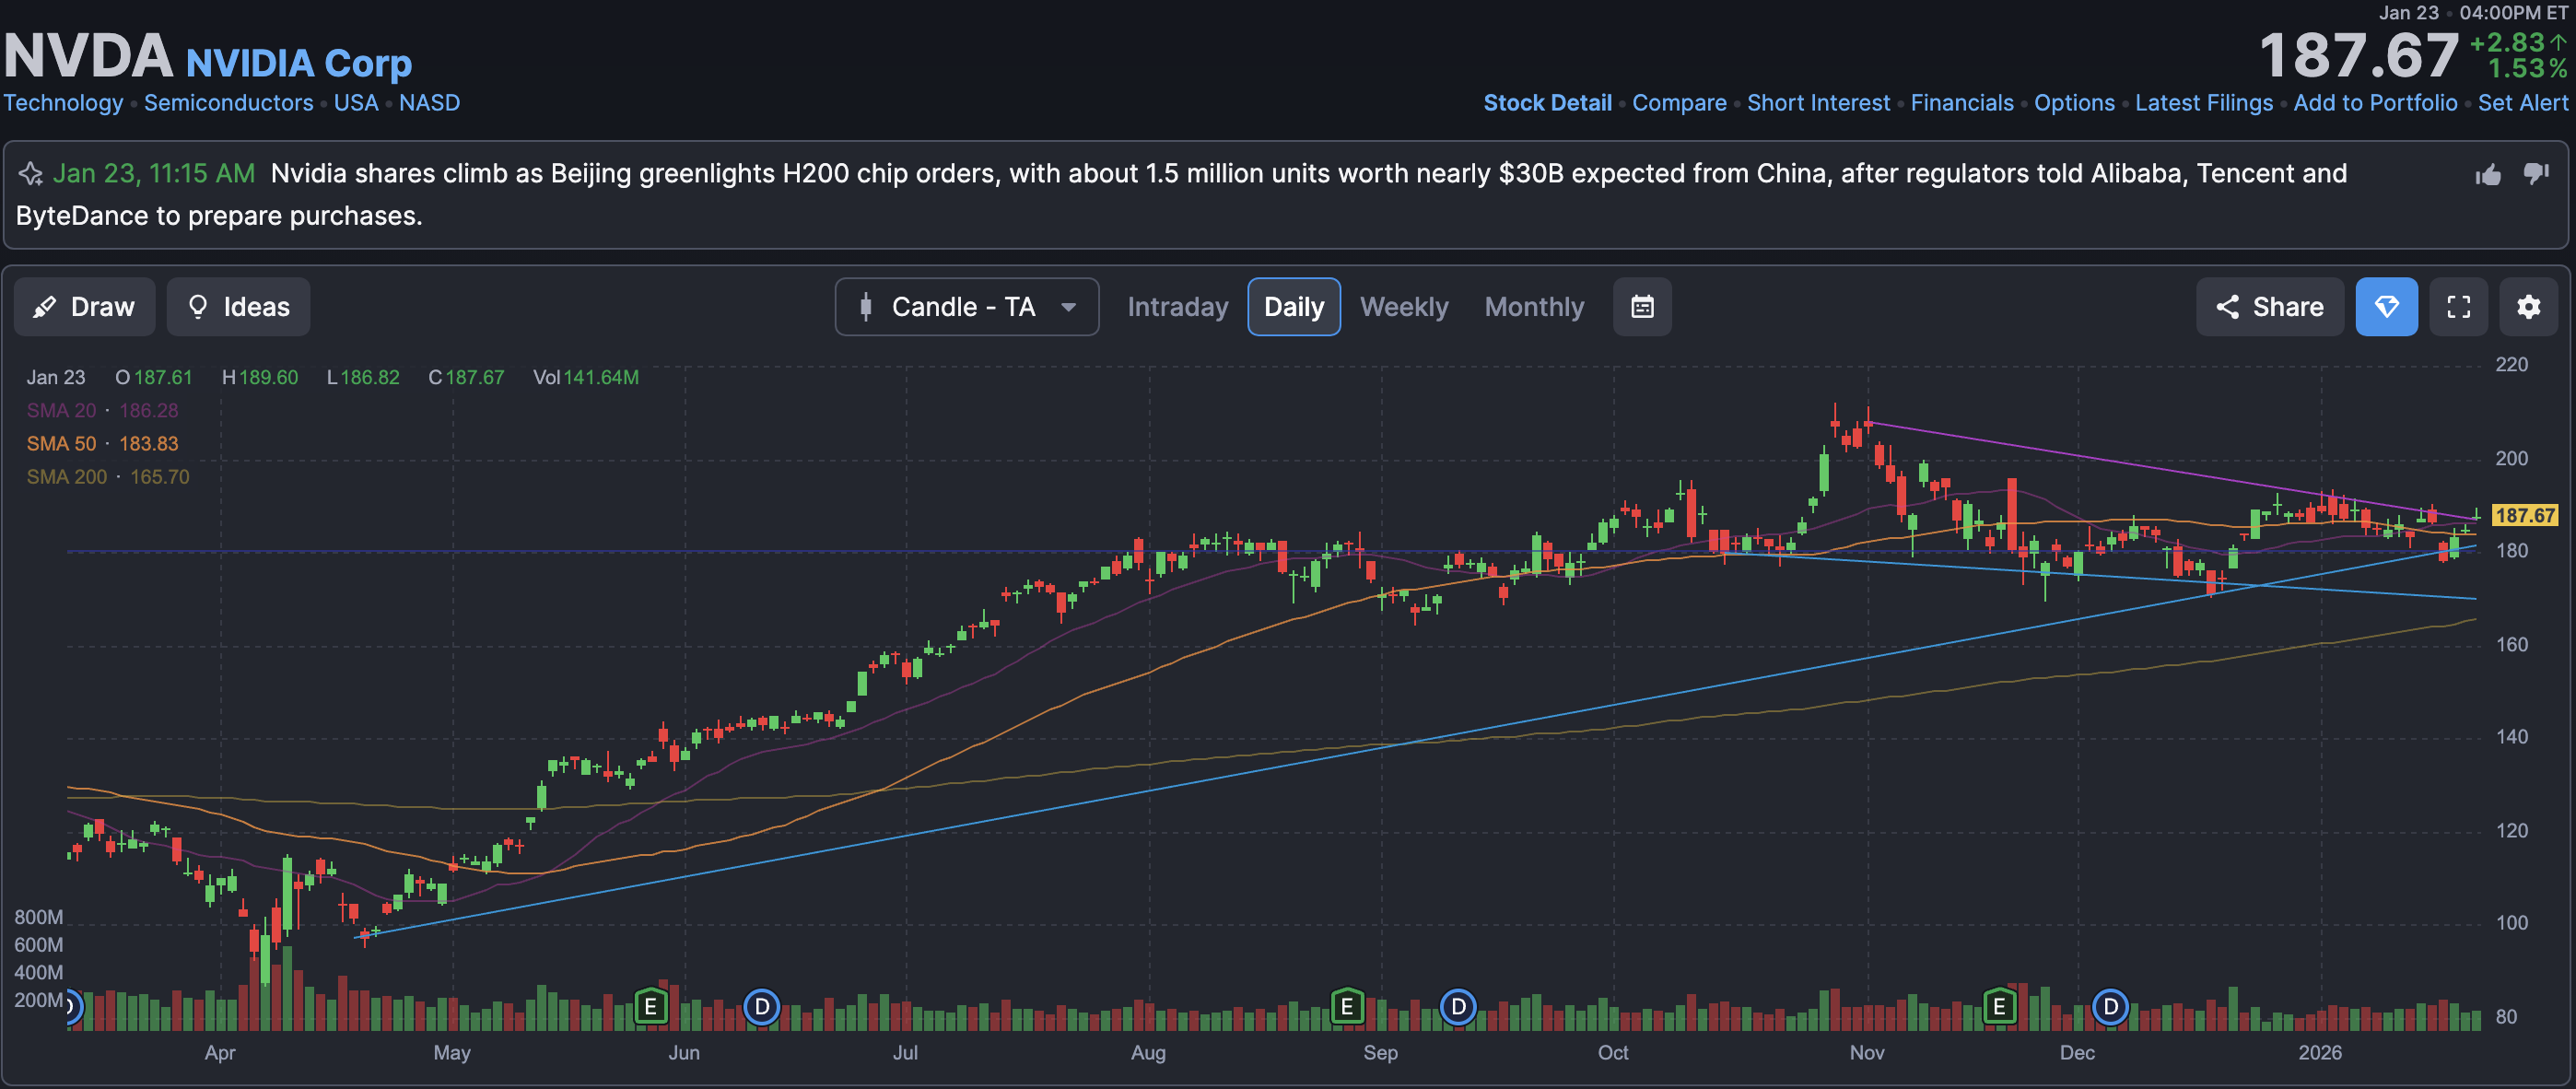Viewport: 2576px width, 1089px height.
Task: Open the Semiconductors industry link
Action: click(x=228, y=103)
